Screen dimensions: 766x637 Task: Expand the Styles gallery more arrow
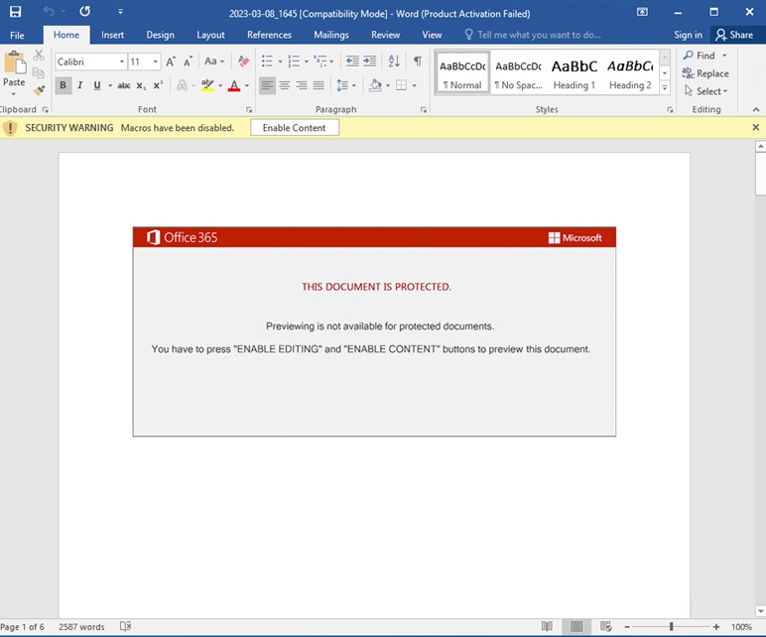[x=663, y=88]
